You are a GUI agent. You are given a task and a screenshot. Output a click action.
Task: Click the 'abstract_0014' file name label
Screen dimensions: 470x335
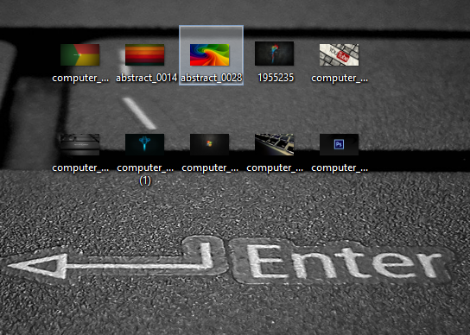[147, 78]
